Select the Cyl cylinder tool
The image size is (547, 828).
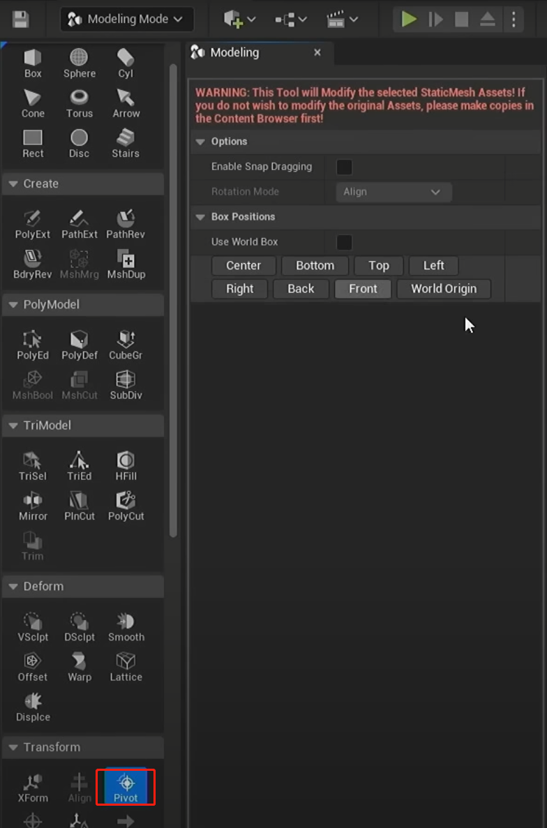126,63
